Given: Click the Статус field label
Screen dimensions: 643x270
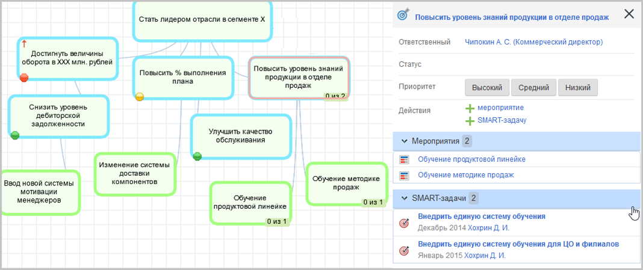Looking at the screenshot, I should coord(410,64).
